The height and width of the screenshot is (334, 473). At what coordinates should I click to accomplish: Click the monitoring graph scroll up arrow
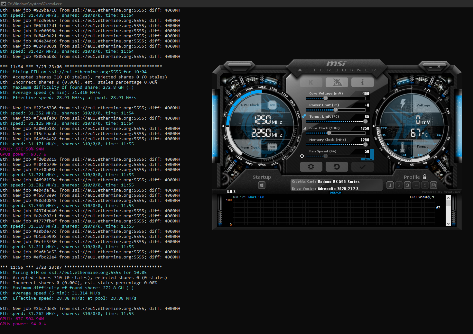point(448,198)
